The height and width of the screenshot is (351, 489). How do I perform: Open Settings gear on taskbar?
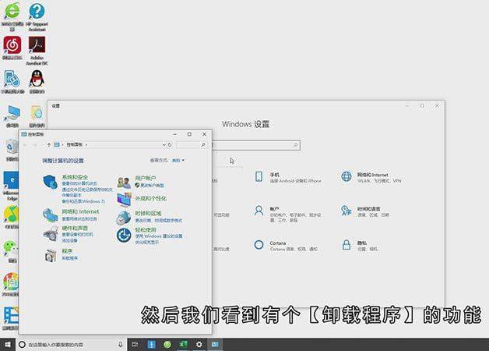(199, 345)
